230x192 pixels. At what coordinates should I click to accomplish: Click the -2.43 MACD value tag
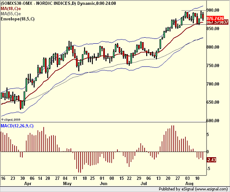(x=211, y=160)
